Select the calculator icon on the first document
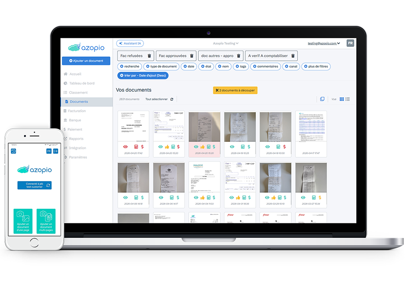This screenshot has width=409, height=282. pos(135,147)
